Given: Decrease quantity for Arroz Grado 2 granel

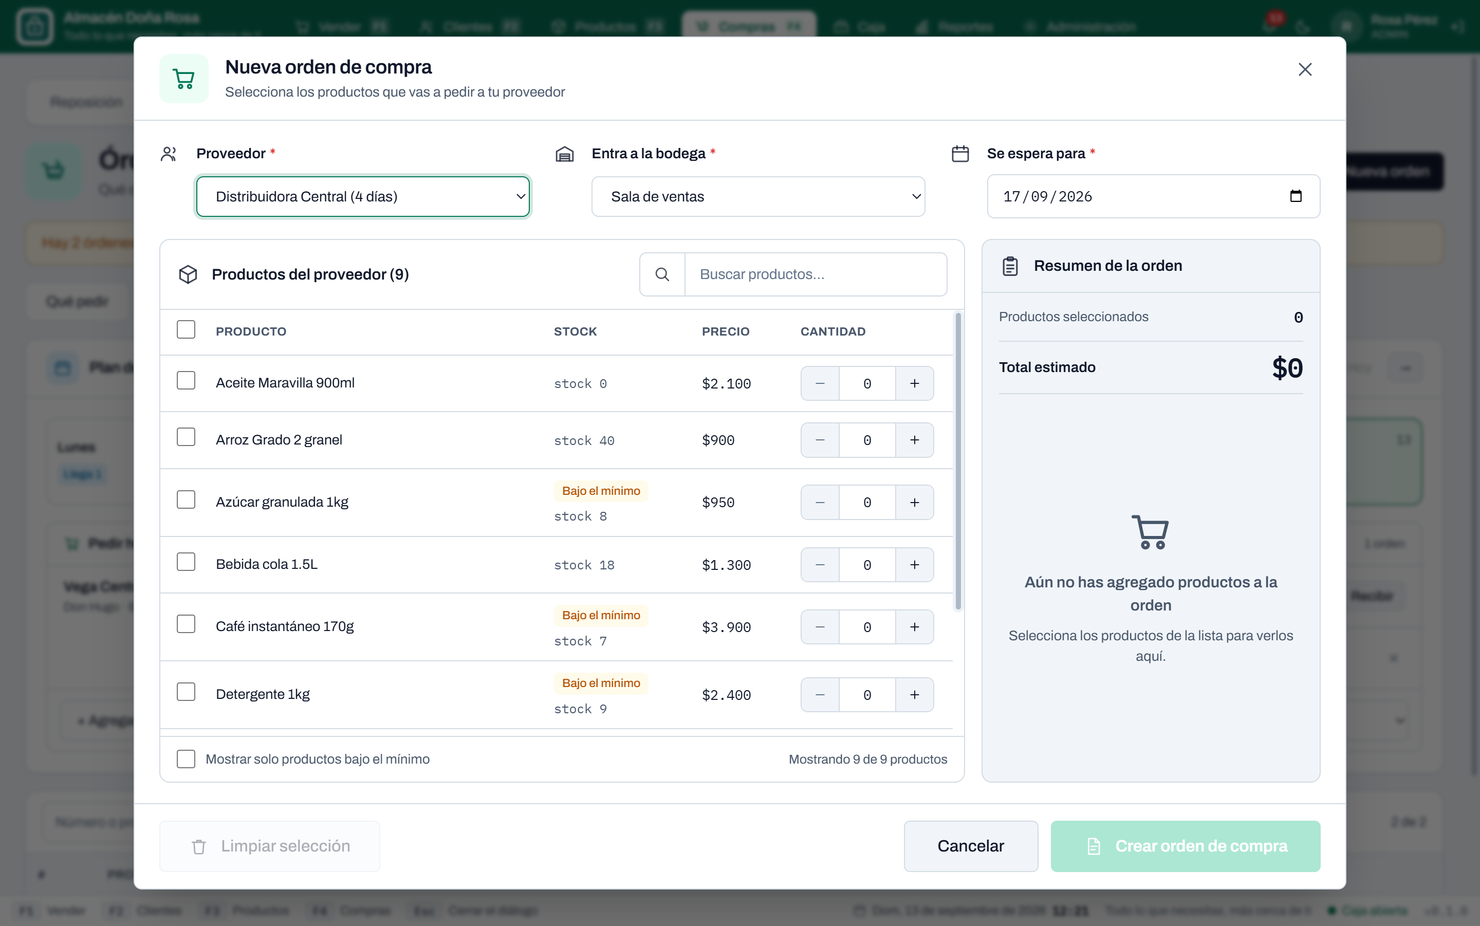Looking at the screenshot, I should pyautogui.click(x=820, y=440).
